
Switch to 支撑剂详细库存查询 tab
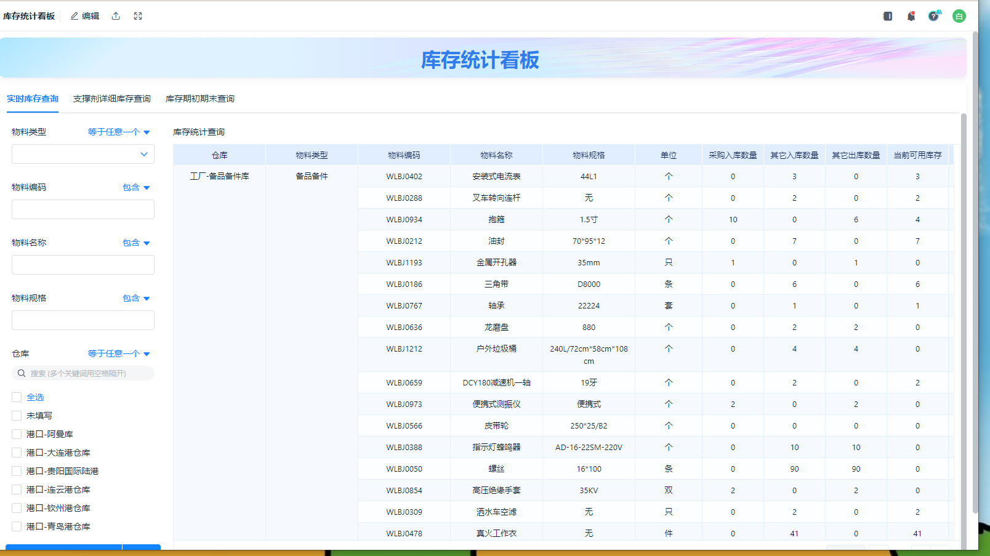point(112,99)
